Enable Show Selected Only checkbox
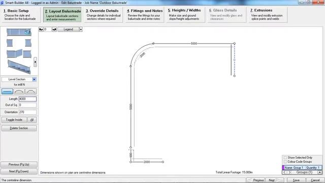 coord(285,158)
